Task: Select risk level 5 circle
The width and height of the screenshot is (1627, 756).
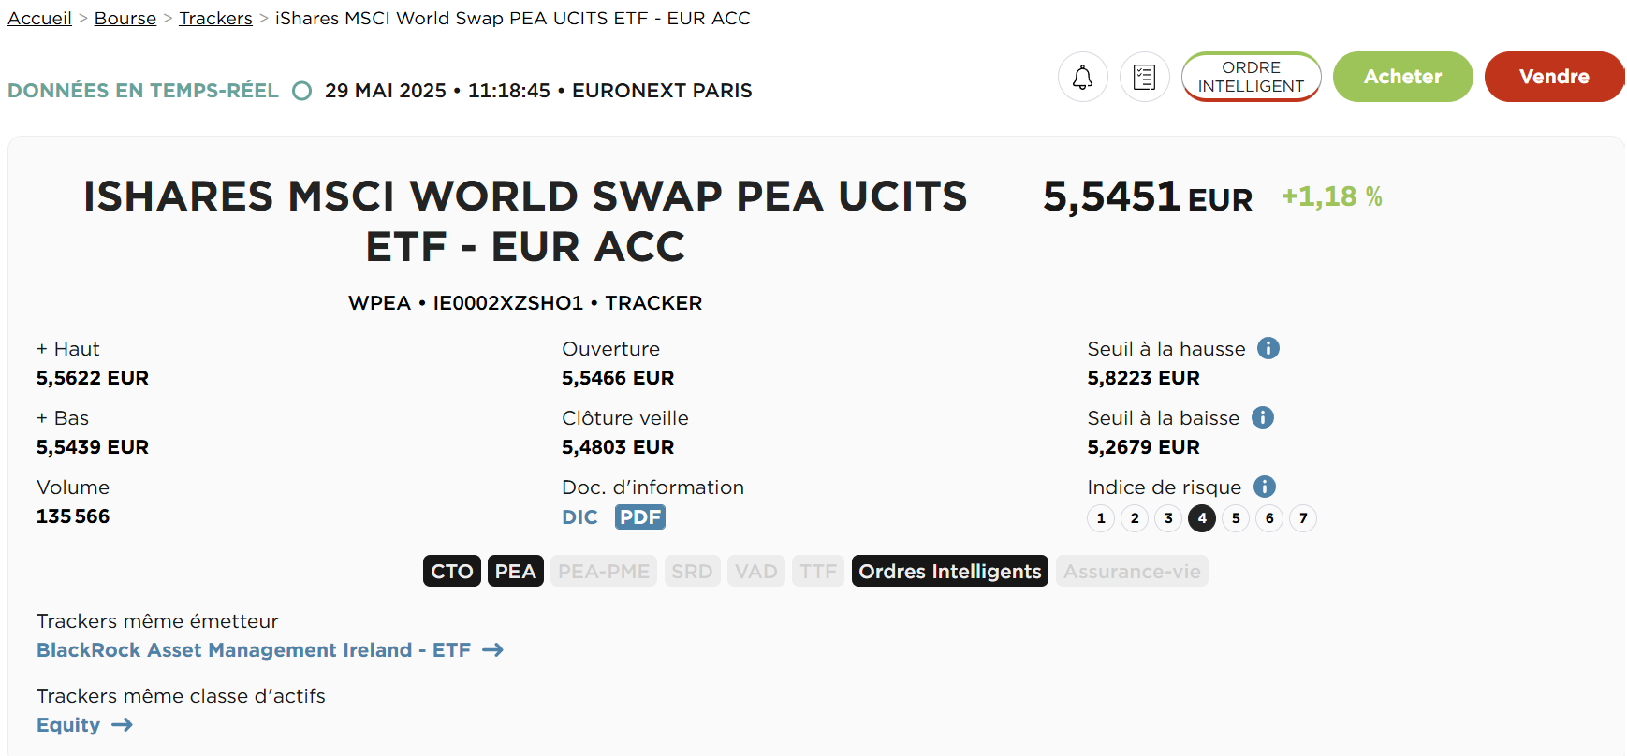Action: 1236,518
